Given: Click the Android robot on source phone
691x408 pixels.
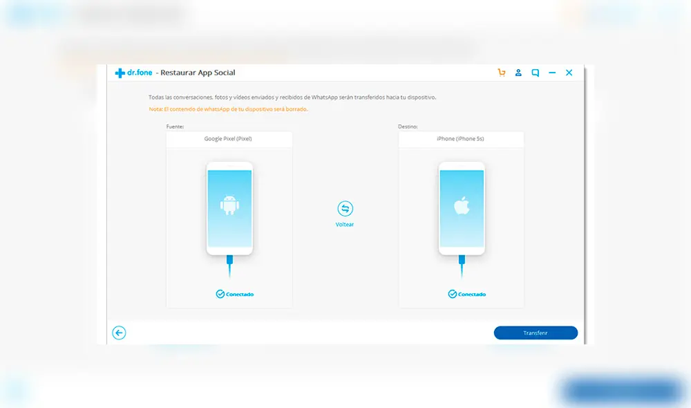Looking at the screenshot, I should (x=229, y=205).
